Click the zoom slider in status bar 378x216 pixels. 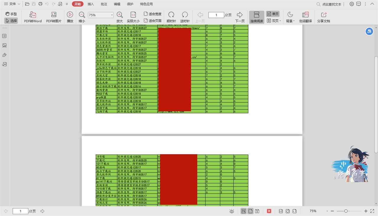346,211
